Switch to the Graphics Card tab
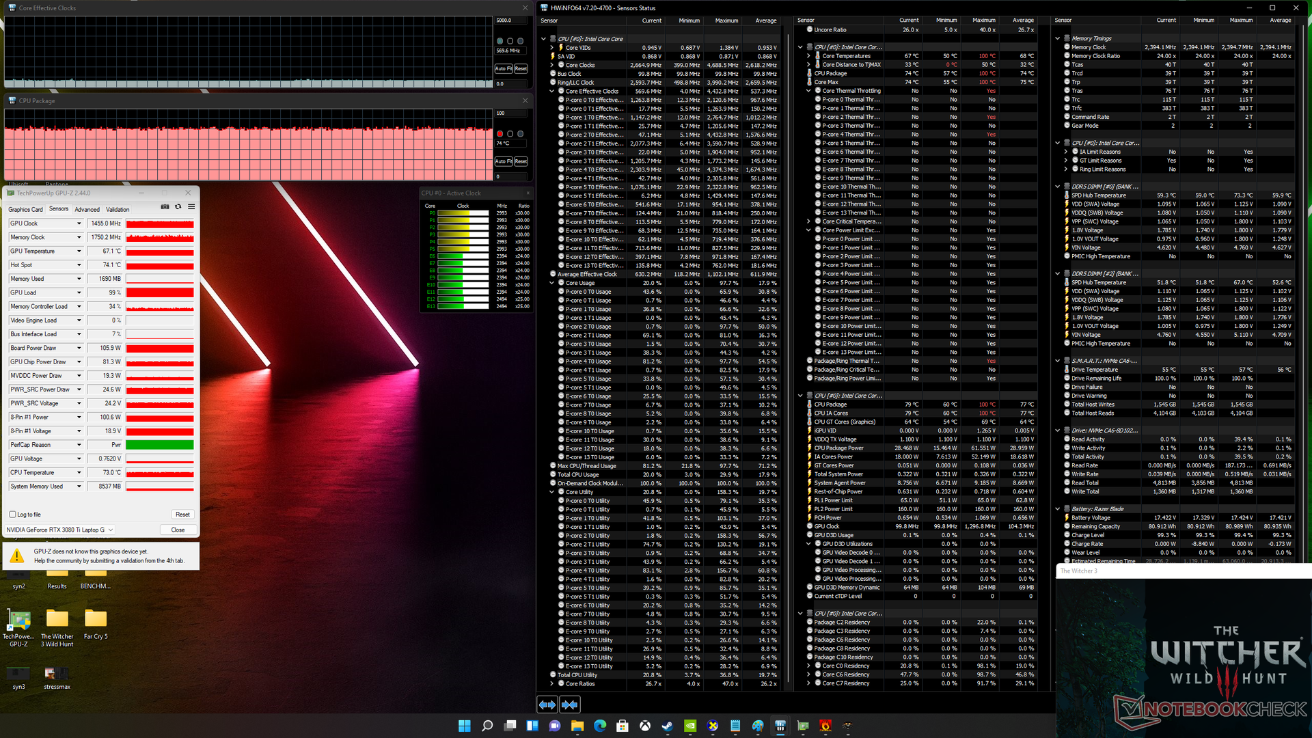 25,210
